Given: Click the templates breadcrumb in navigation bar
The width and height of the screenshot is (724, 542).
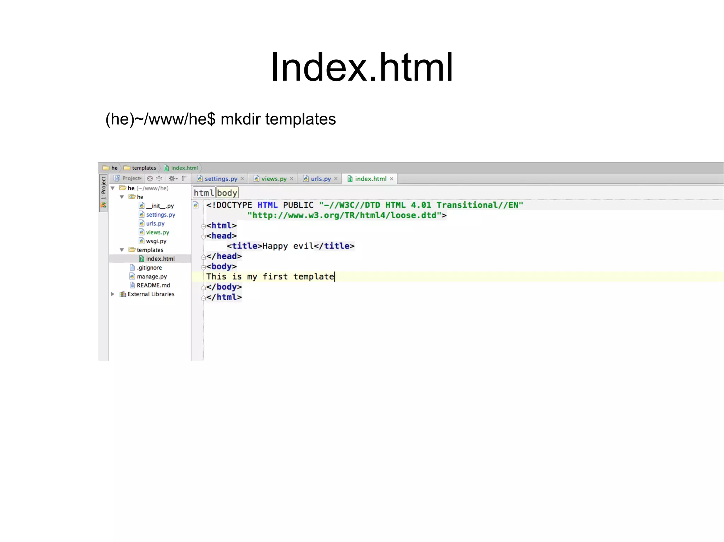Looking at the screenshot, I should tap(140, 168).
